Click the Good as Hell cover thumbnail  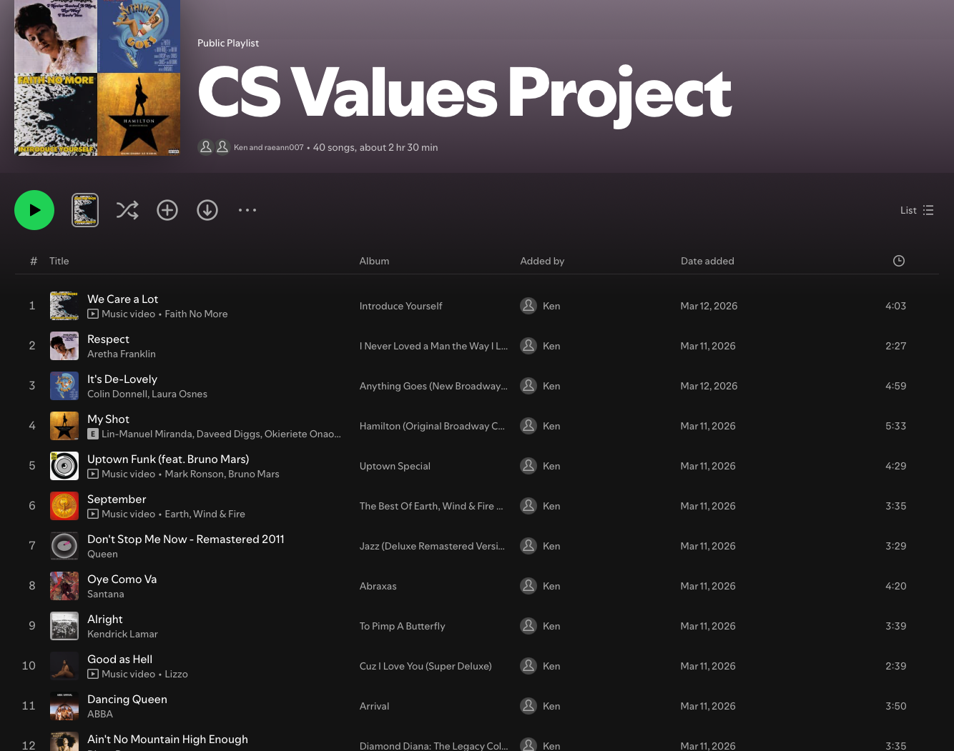[64, 666]
